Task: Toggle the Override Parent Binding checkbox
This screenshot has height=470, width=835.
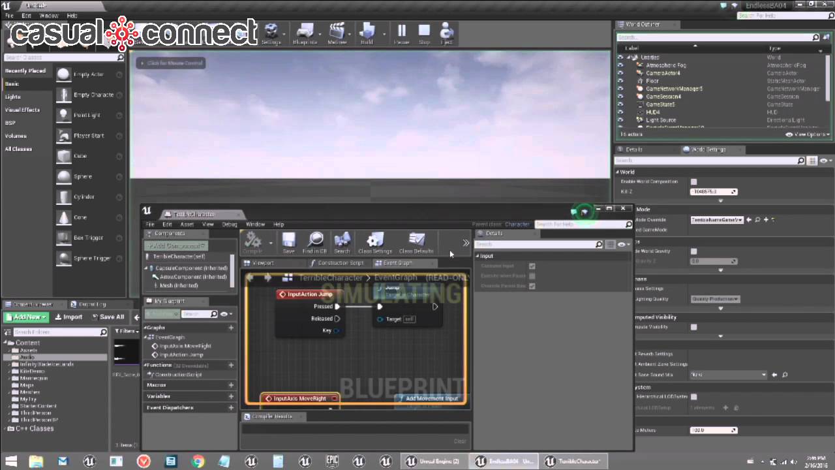Action: 532,286
